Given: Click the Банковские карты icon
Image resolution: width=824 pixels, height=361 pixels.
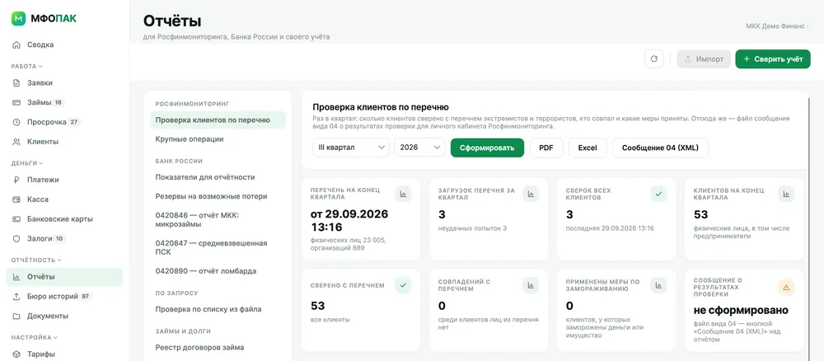Looking at the screenshot, I should (x=16, y=219).
